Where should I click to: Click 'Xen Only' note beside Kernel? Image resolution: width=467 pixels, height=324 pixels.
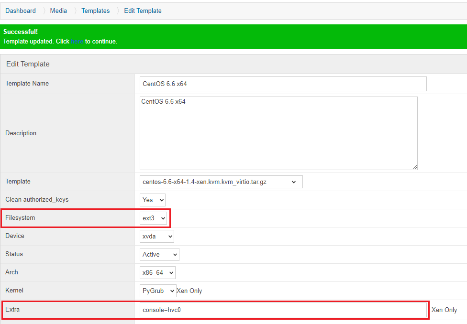(x=189, y=291)
